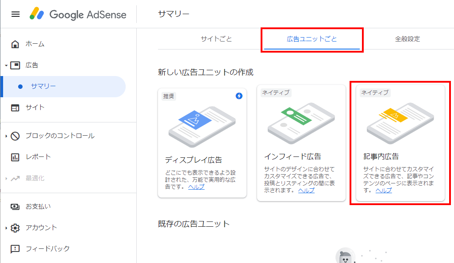
Task: Choose the ディスプレイ広告 ad unit card
Action: click(202, 143)
